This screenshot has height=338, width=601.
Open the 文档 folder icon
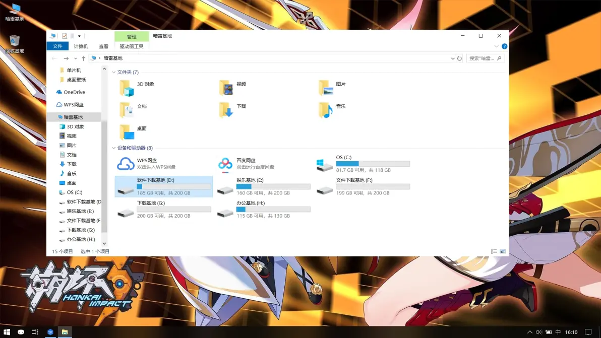[127, 110]
